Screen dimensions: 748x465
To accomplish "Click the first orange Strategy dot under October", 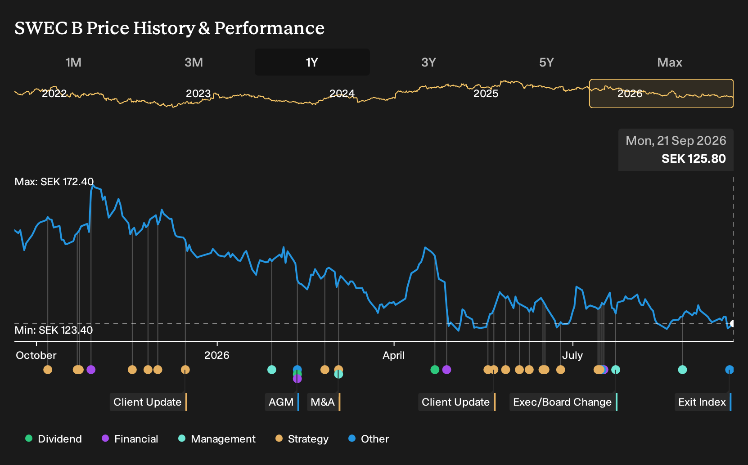I will point(48,370).
